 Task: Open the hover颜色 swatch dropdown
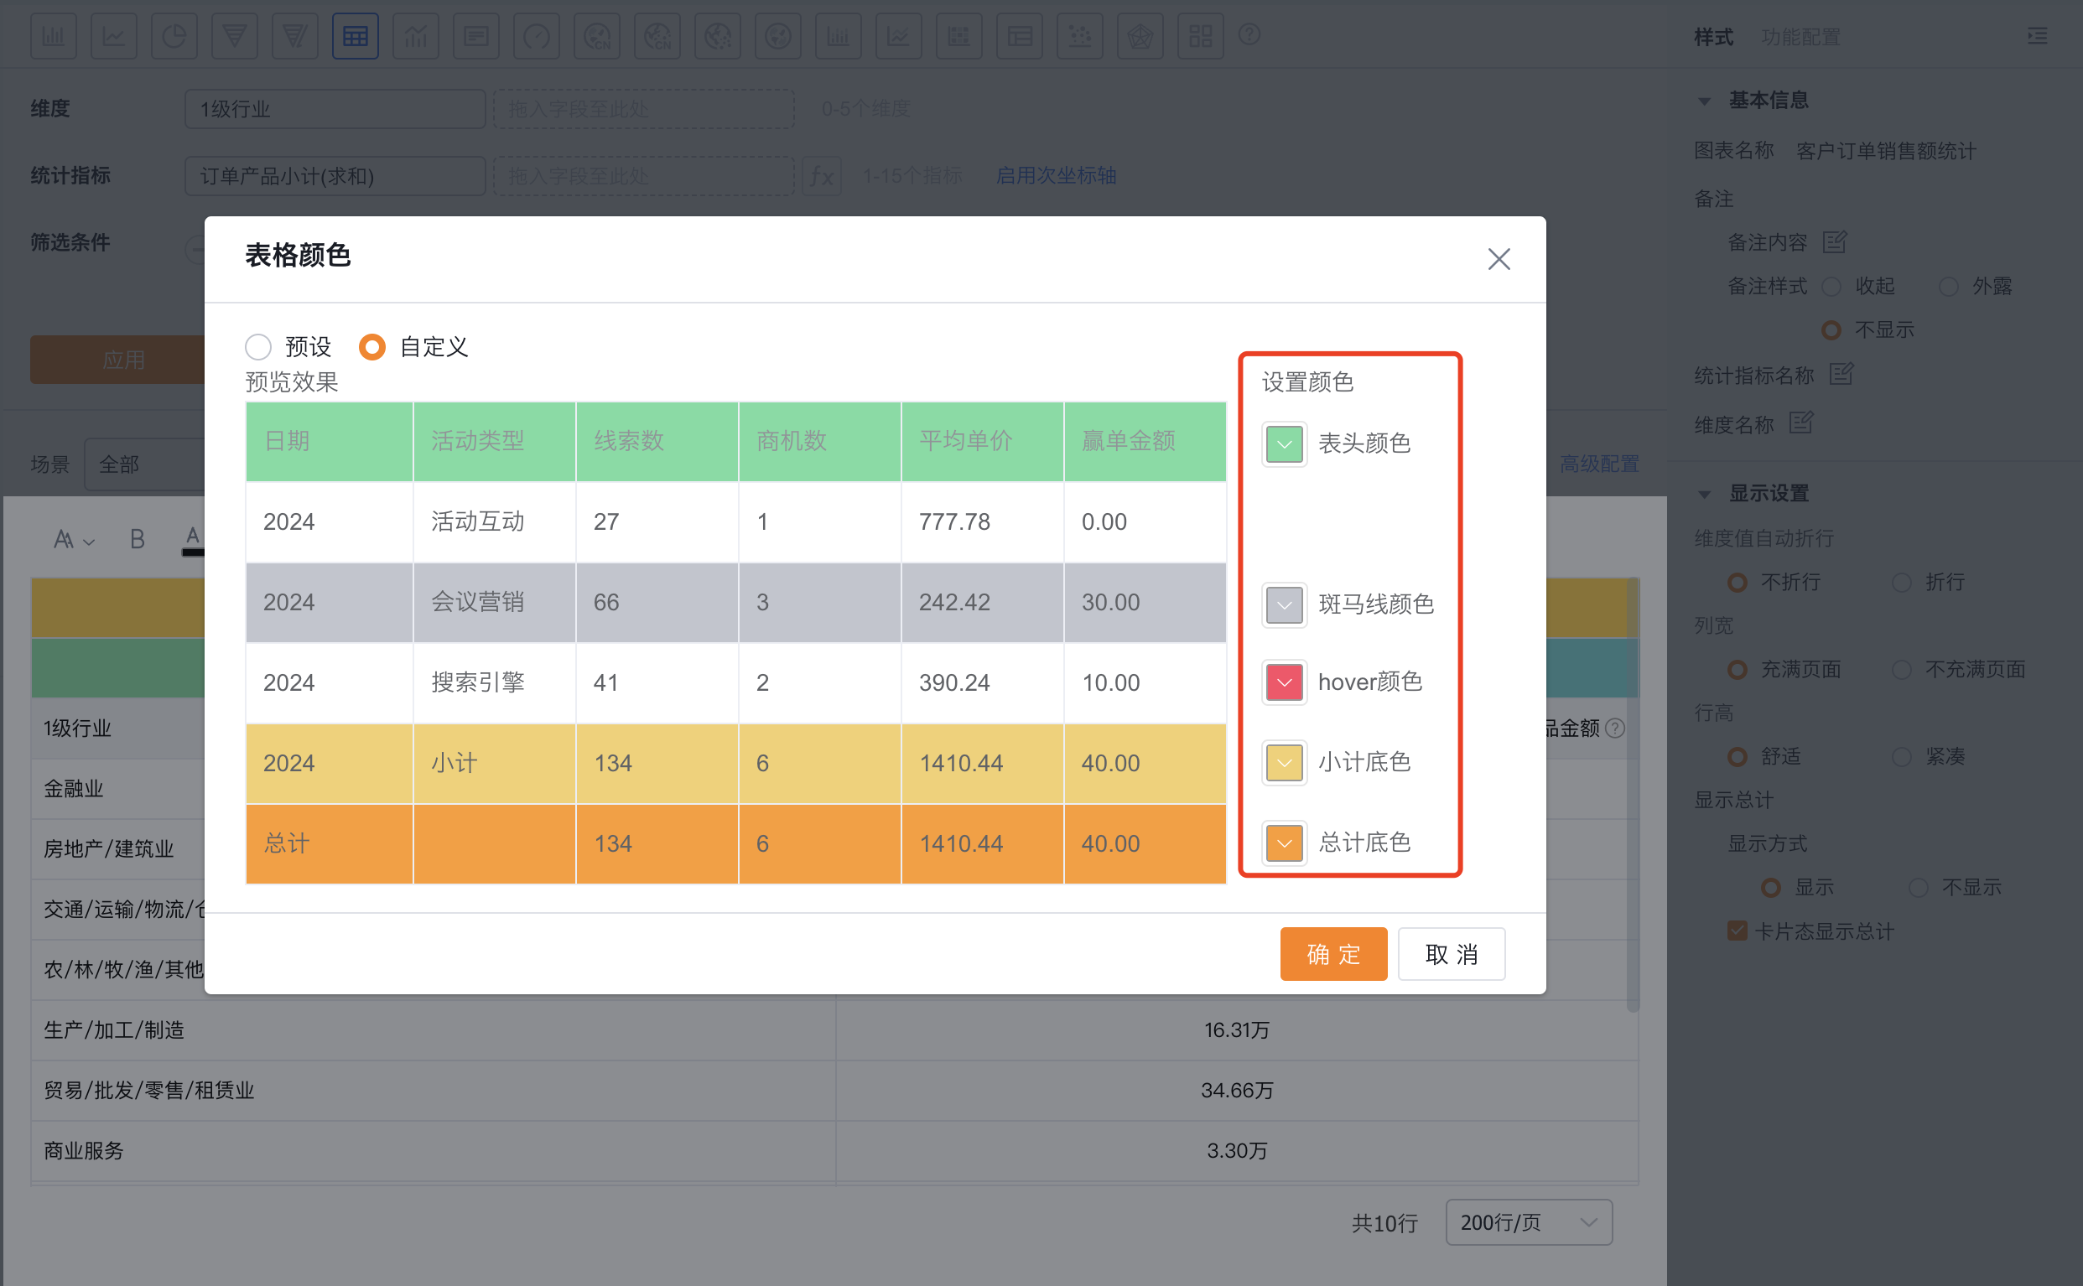1284,682
